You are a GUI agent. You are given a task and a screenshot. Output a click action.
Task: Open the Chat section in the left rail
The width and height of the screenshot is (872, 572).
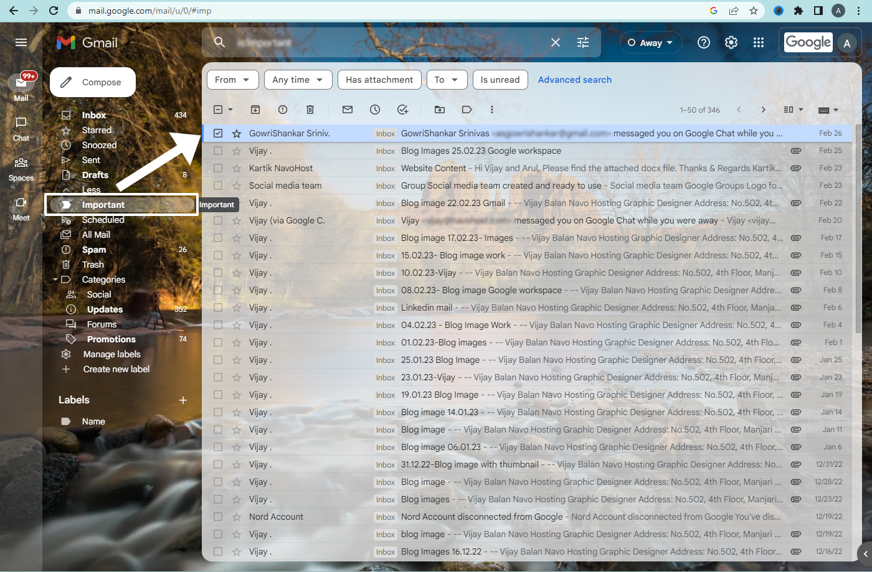coord(21,129)
